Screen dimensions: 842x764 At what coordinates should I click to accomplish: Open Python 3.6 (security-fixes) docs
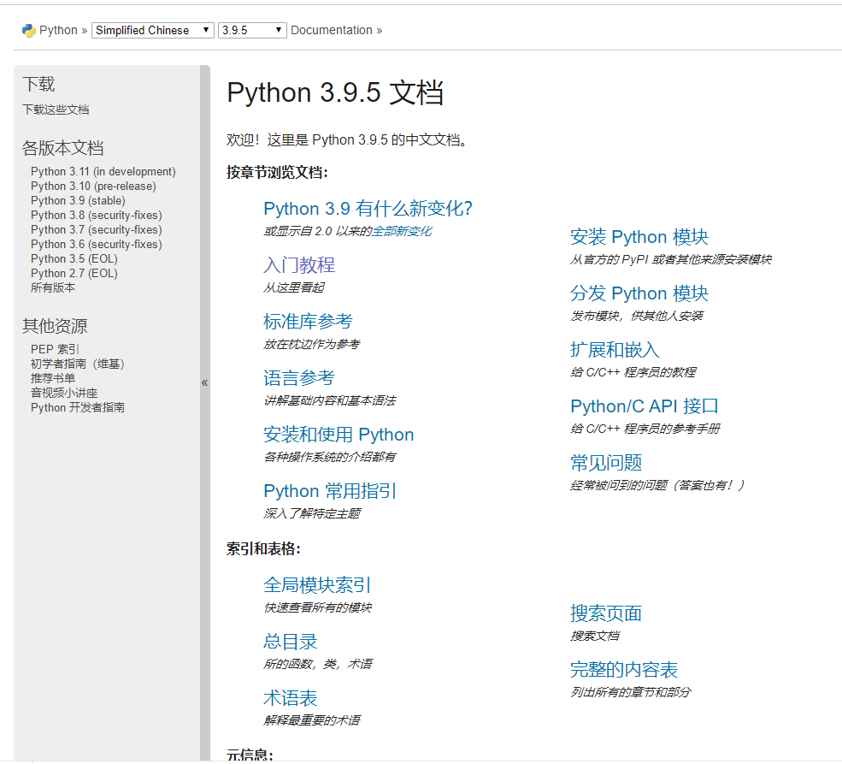(96, 244)
